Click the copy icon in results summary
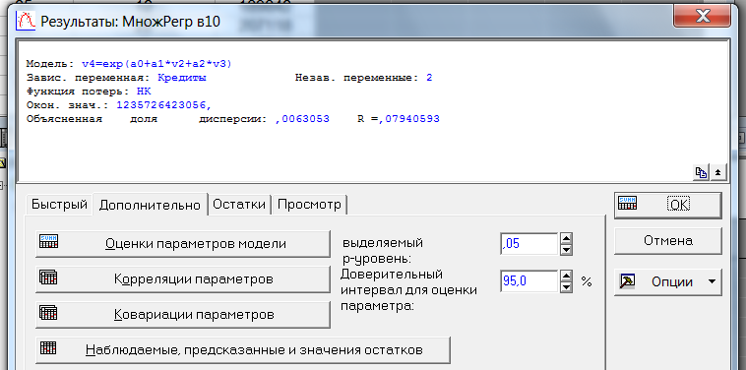This screenshot has height=370, width=746. [x=701, y=172]
